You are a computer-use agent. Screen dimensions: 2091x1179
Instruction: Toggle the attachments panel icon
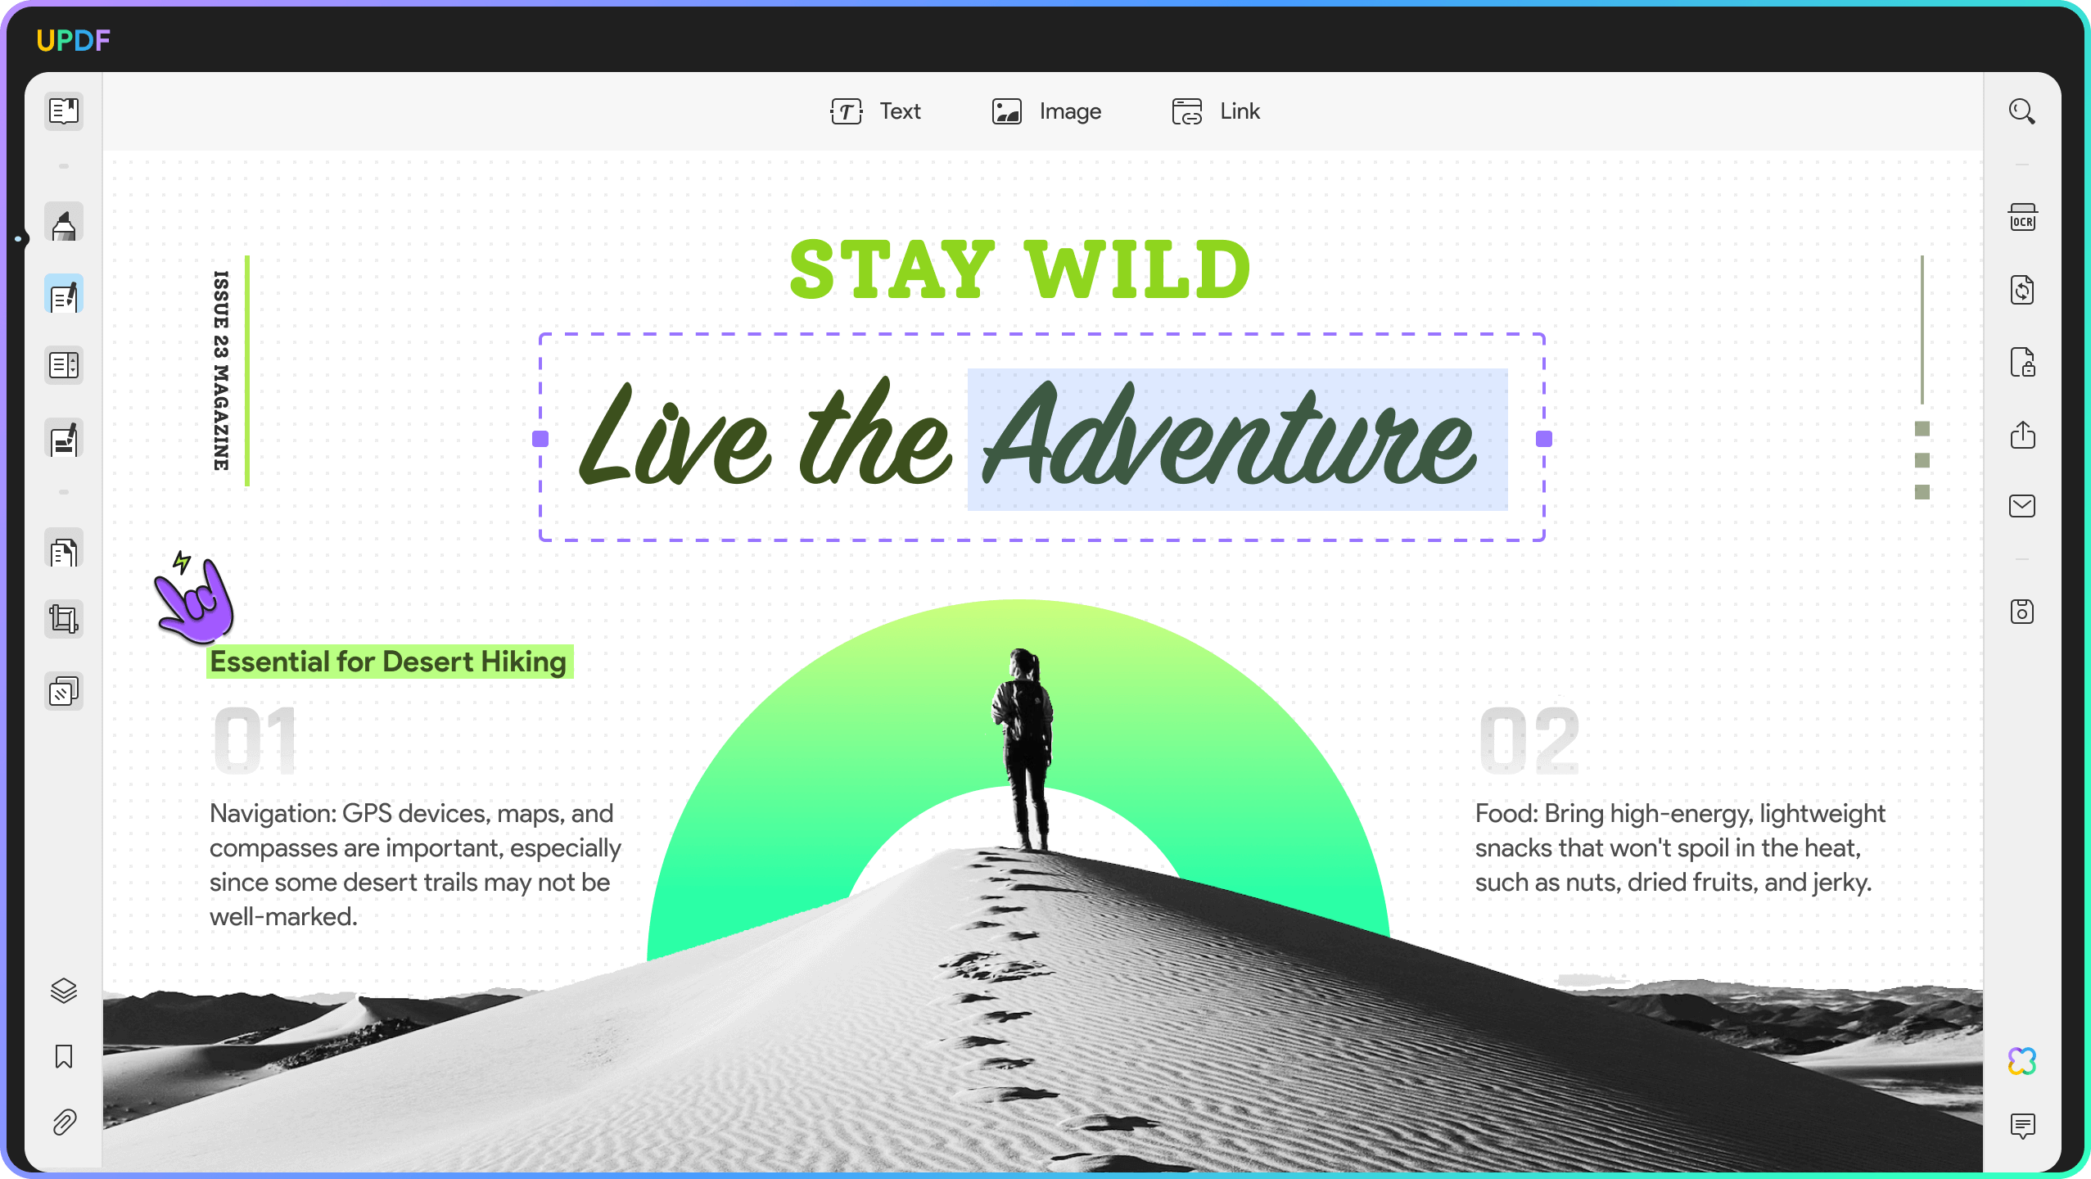pyautogui.click(x=63, y=1123)
